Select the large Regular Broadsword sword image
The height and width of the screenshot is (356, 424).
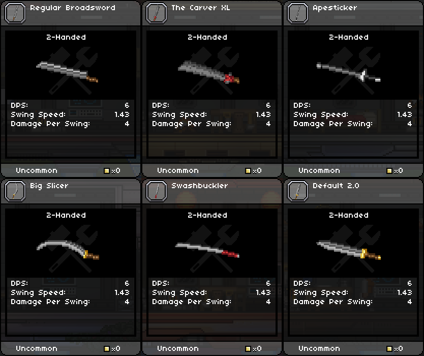click(x=67, y=72)
